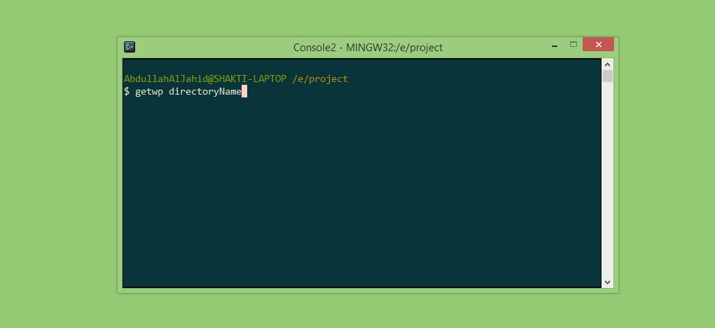715x328 pixels.
Task: Click the Console2 app icon in title bar
Action: click(130, 46)
